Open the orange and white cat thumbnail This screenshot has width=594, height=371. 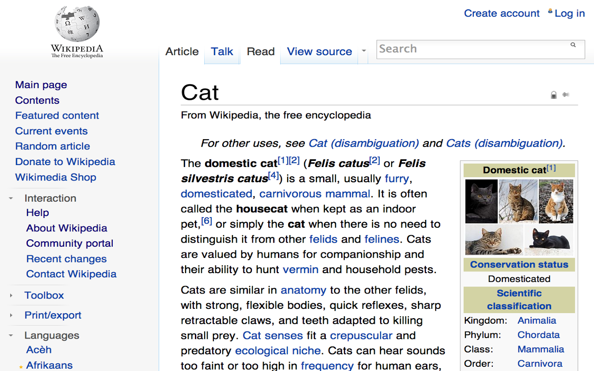(556, 201)
